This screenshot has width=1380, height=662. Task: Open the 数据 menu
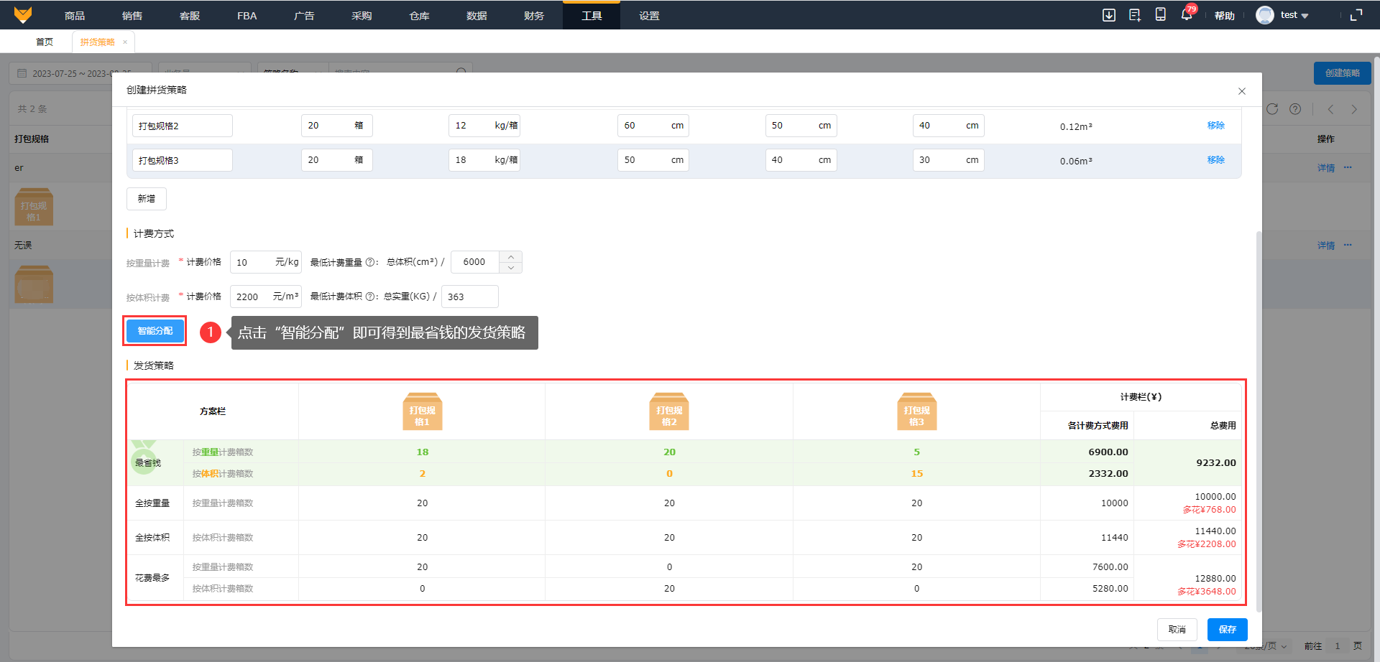pos(477,15)
